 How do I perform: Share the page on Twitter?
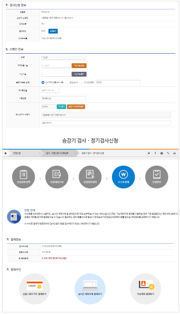tap(149, 153)
